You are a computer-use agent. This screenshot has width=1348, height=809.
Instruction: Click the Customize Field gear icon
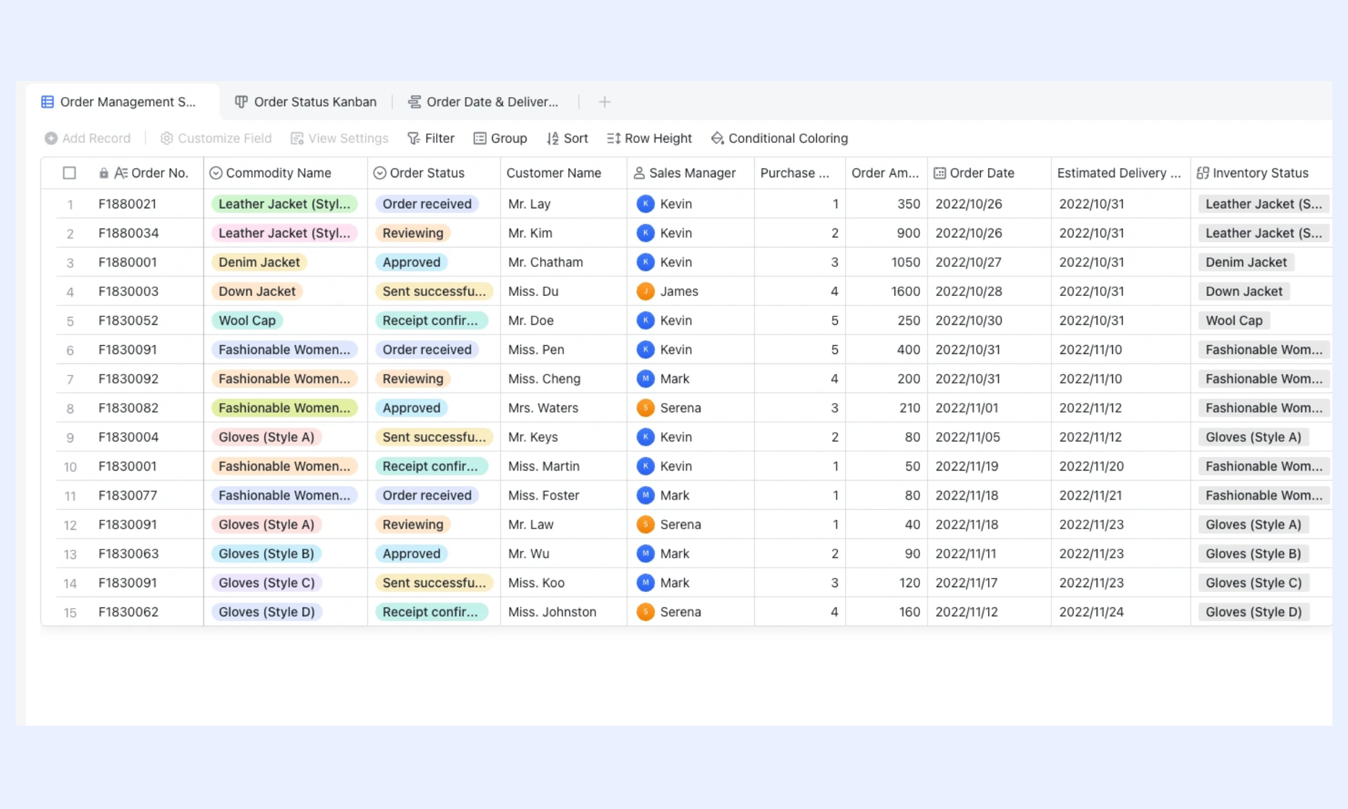pos(166,138)
